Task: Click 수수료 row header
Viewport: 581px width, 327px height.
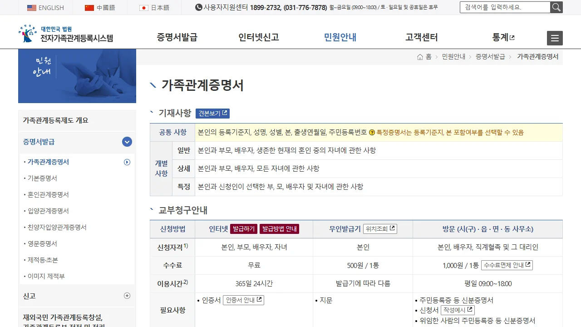Action: 172,265
